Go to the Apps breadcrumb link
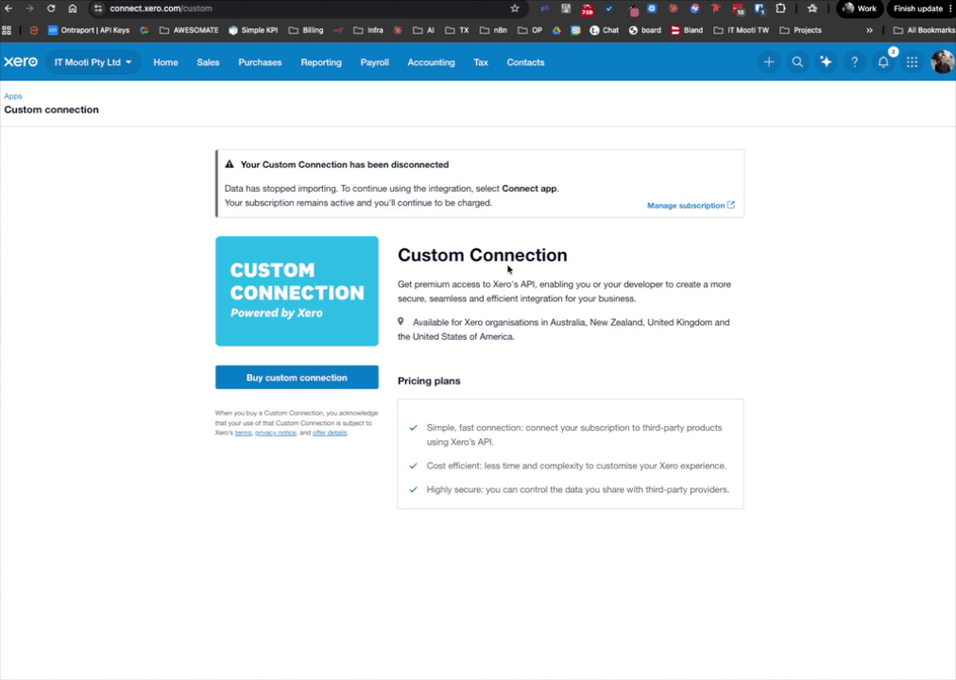The height and width of the screenshot is (680, 956). point(13,96)
